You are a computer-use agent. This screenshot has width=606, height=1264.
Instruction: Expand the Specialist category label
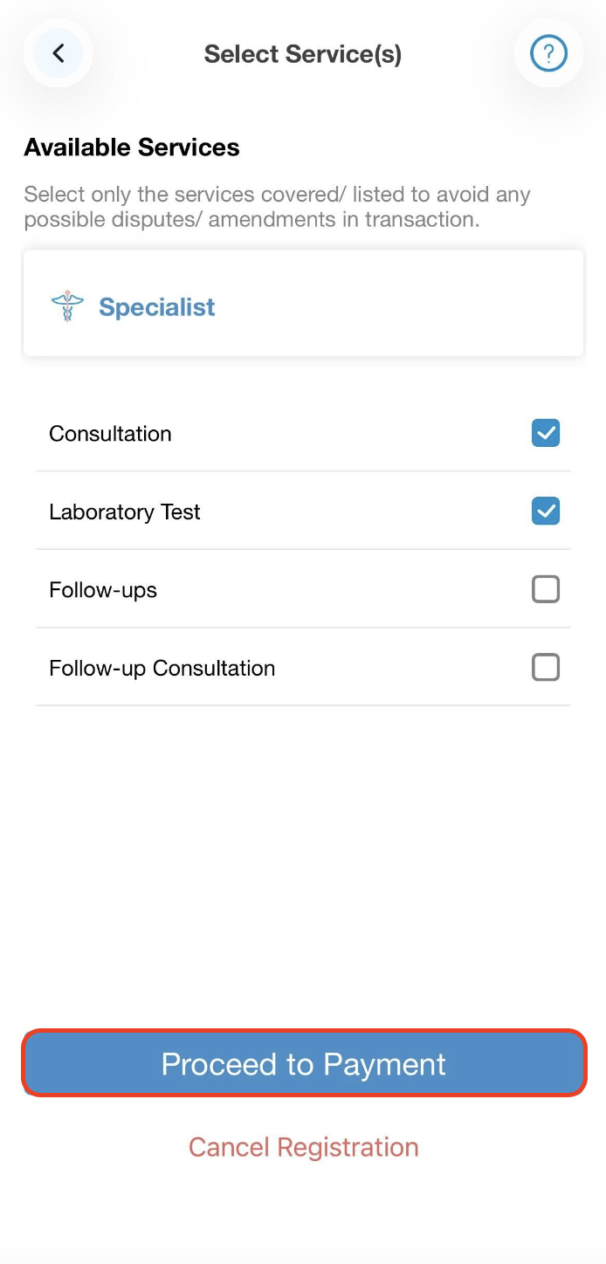[157, 307]
